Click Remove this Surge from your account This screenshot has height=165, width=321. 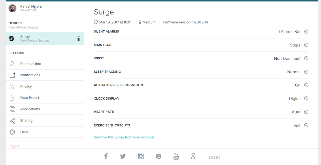coord(124,137)
